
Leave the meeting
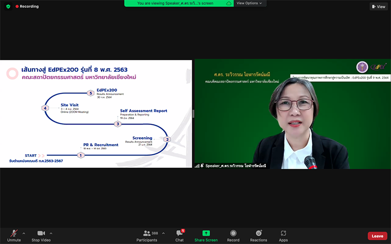tap(377, 236)
